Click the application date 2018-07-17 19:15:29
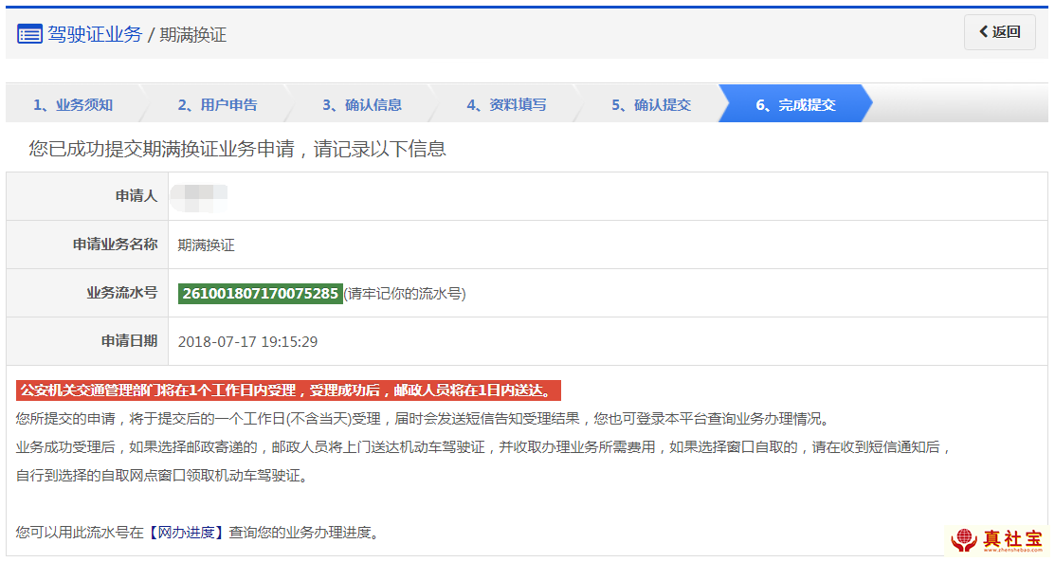 tap(247, 342)
